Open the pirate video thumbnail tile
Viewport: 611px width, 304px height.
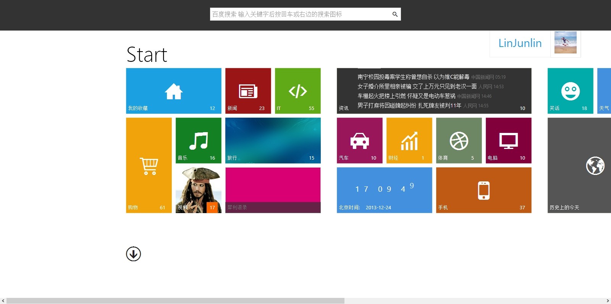(198, 190)
